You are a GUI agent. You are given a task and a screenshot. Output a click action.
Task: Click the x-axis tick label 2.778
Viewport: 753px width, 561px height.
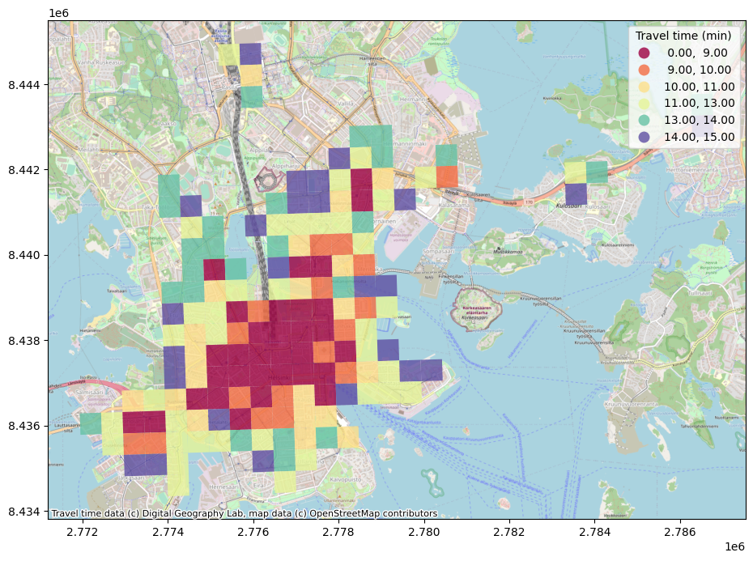point(338,532)
